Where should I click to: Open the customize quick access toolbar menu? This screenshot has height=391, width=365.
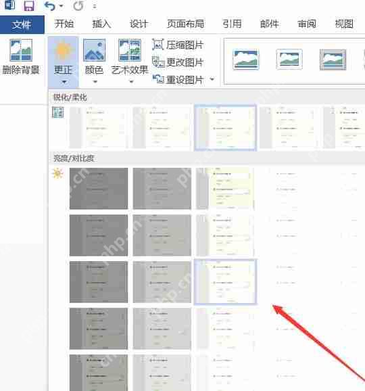point(95,7)
